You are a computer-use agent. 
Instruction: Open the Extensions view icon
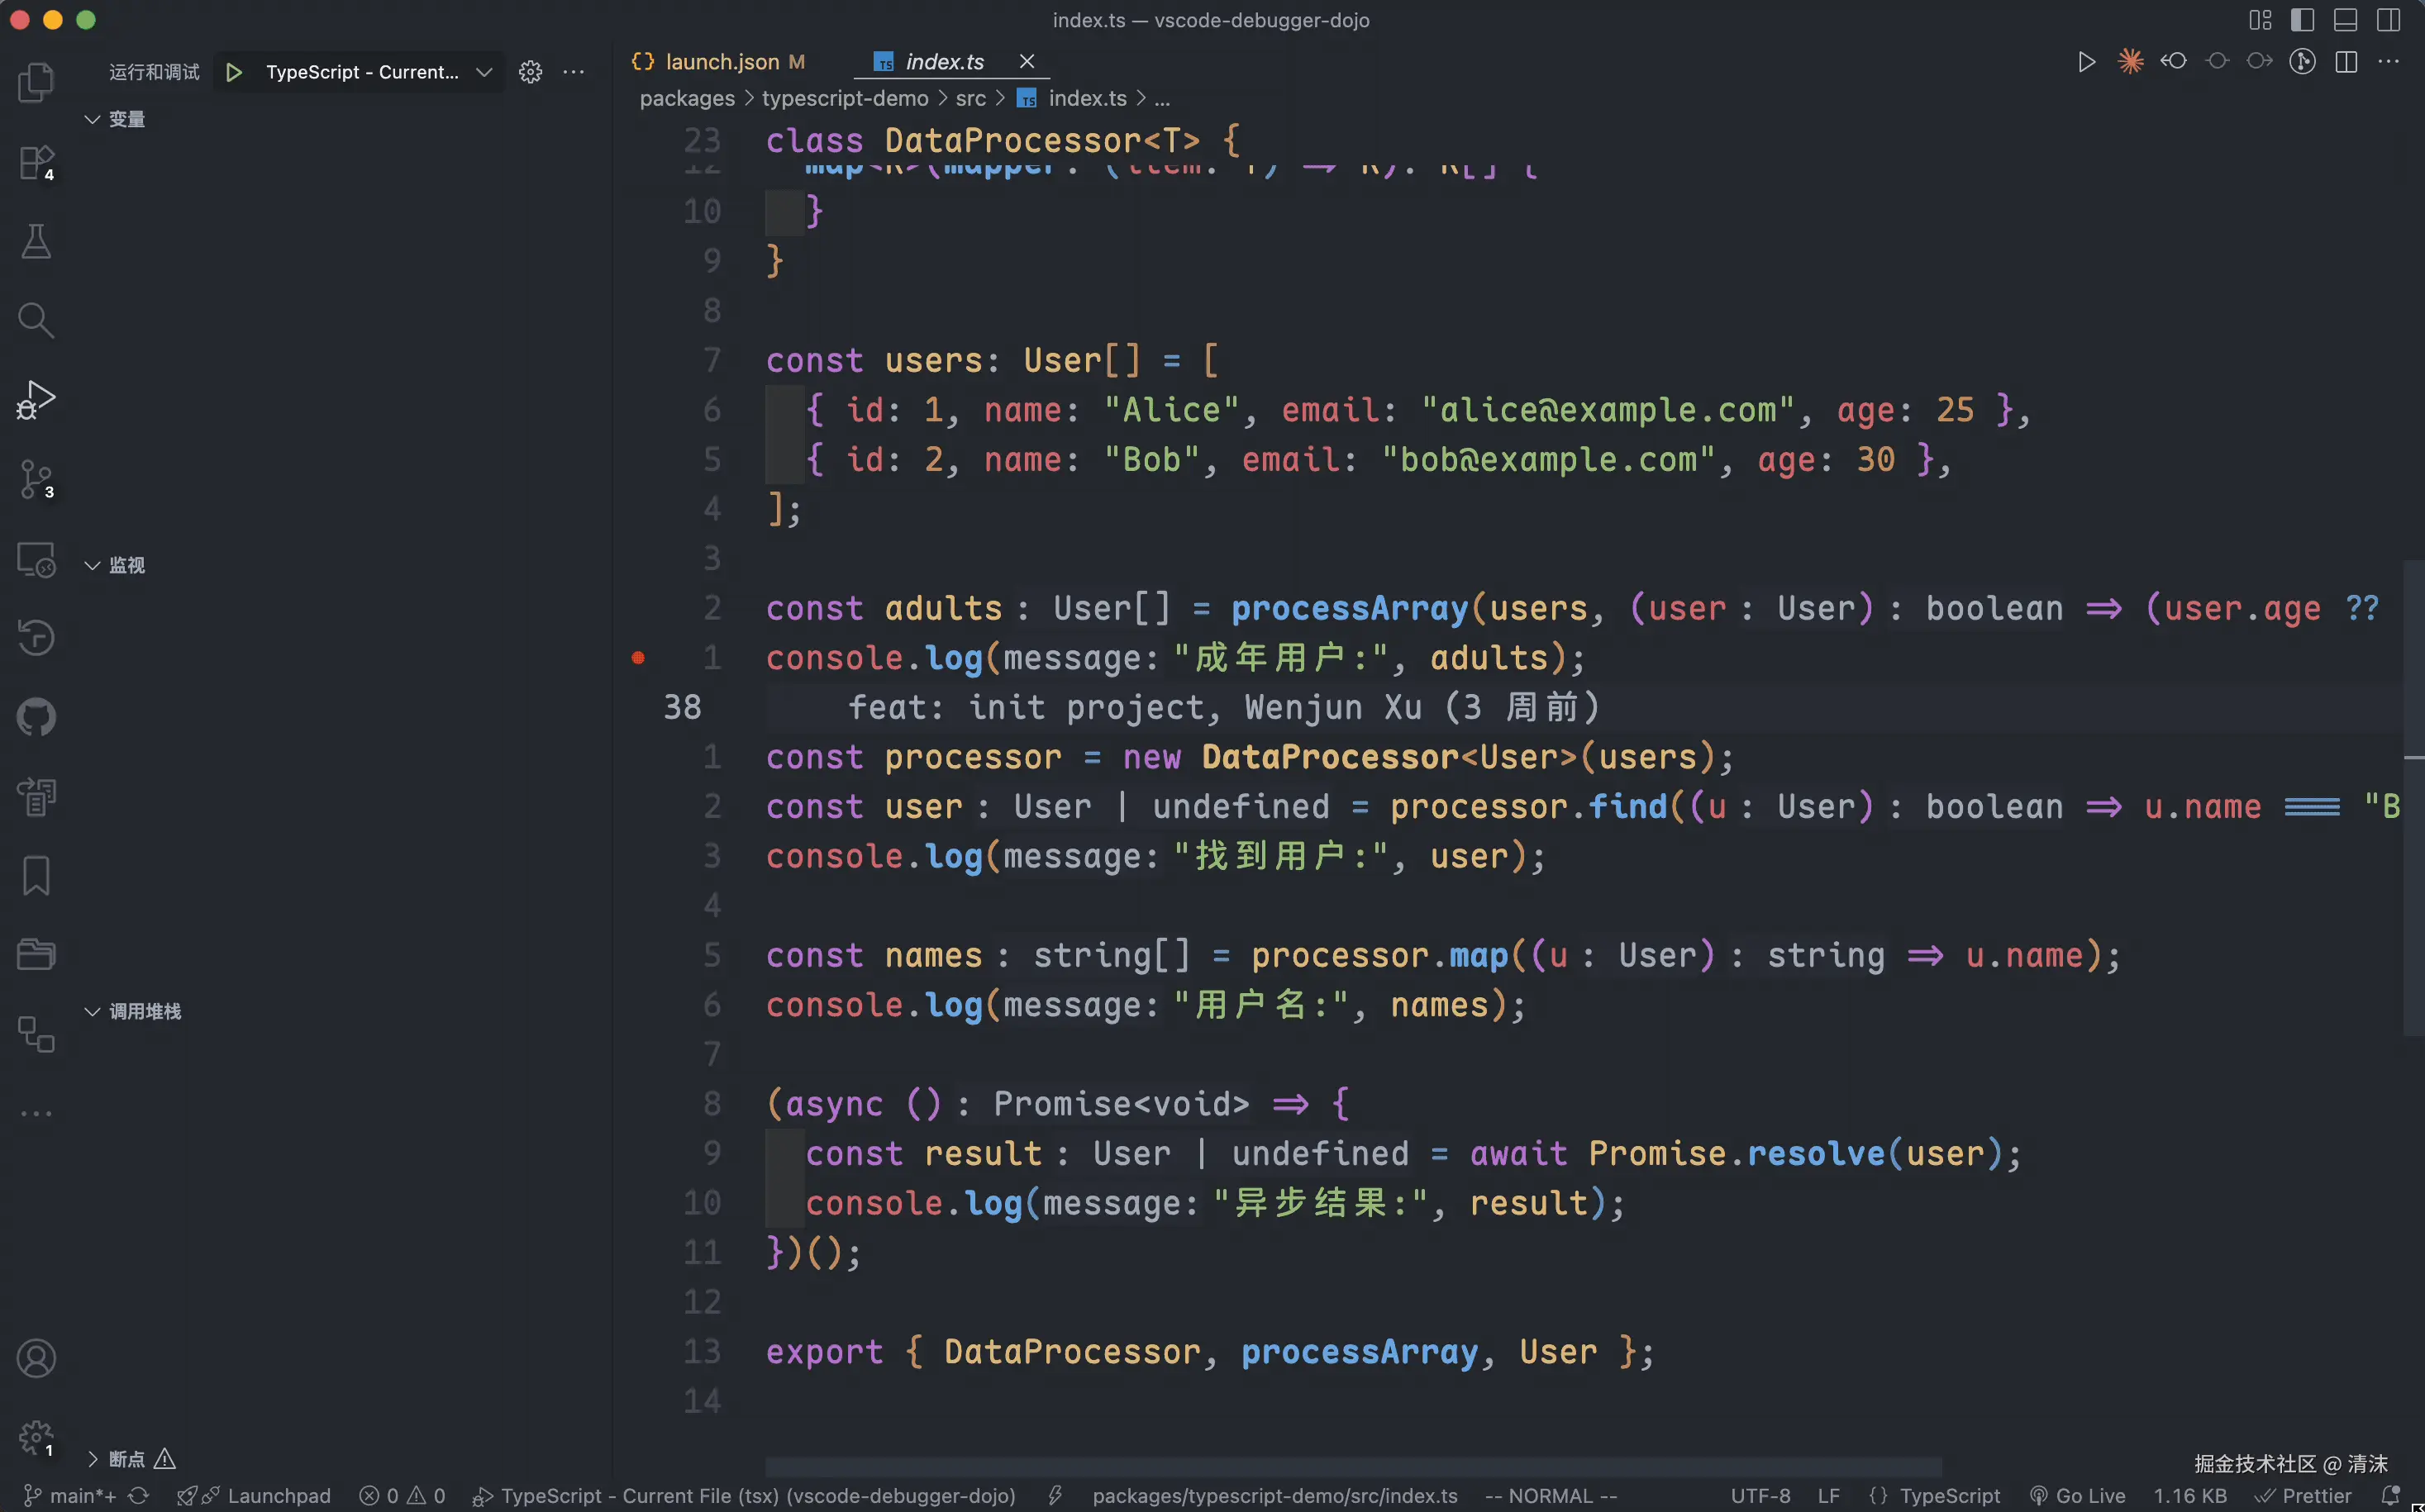(36, 162)
